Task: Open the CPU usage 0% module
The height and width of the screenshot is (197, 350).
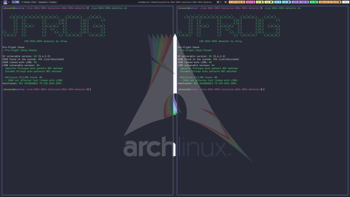Action: (259, 2)
